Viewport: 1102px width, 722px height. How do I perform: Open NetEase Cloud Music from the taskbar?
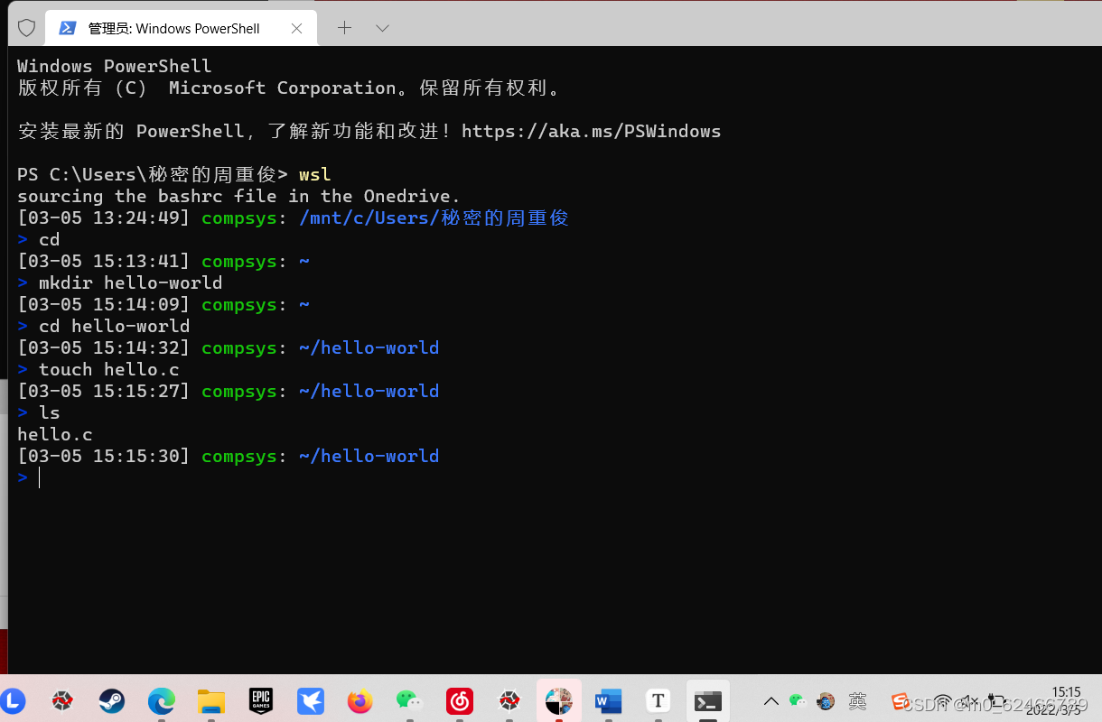click(x=459, y=700)
